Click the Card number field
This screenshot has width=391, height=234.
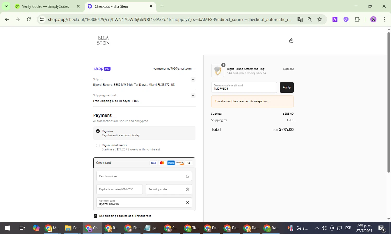tap(144, 176)
